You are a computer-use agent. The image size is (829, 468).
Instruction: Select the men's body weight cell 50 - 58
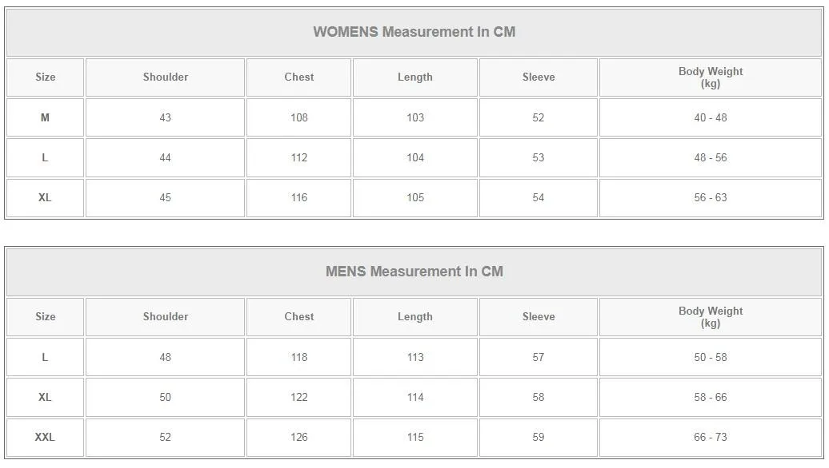pos(710,357)
